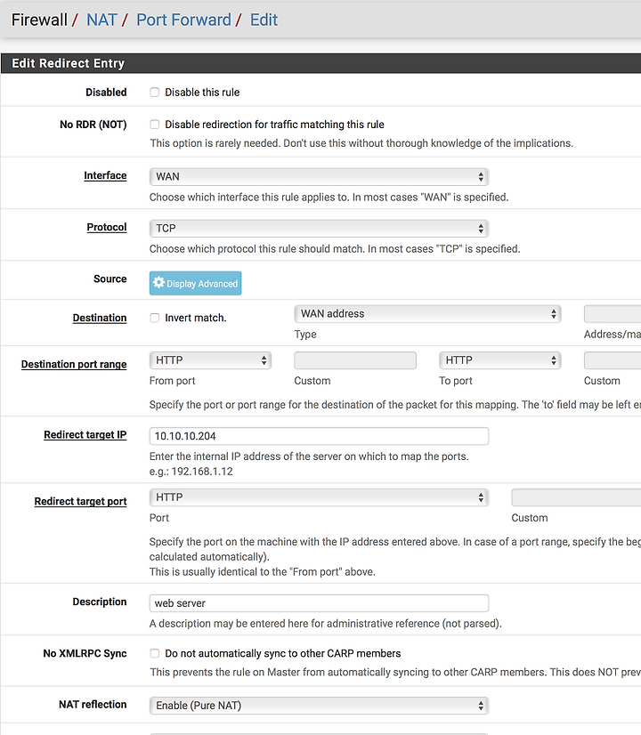This screenshot has width=641, height=735.
Task: Click the Redirect target port Custom field
Action: coord(576,497)
